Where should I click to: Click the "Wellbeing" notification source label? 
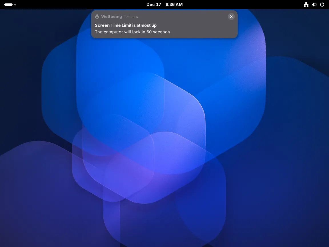coord(111,17)
